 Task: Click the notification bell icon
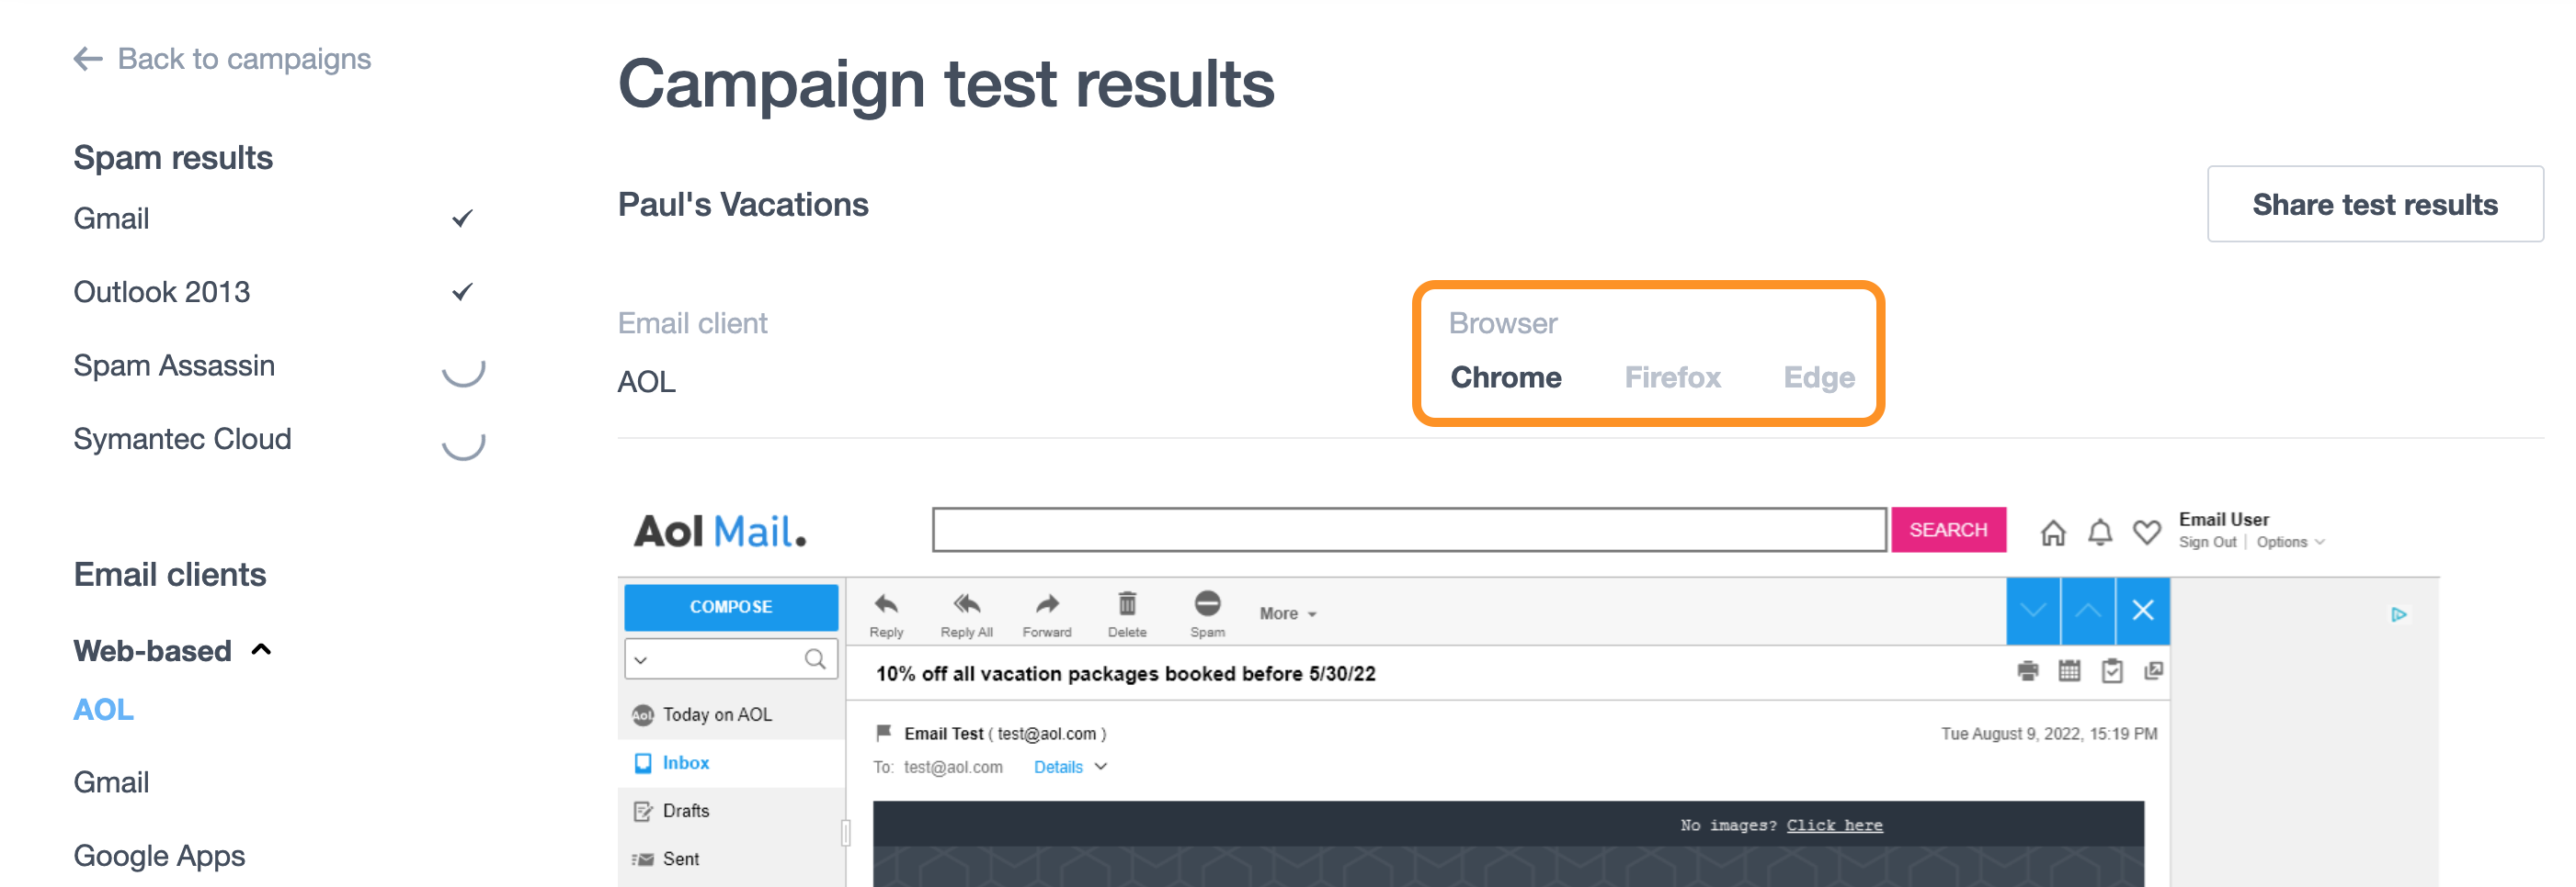coord(2100,533)
